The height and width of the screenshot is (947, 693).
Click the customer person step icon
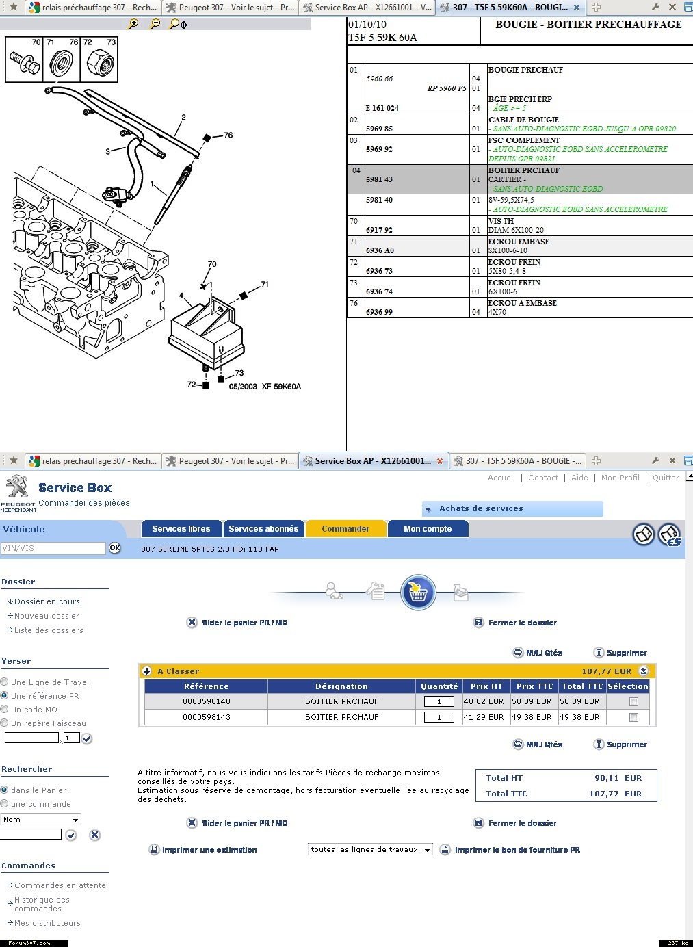[x=334, y=591]
